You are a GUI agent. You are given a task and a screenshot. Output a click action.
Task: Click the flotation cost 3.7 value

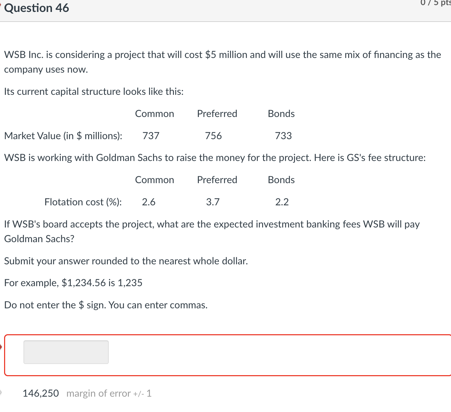coord(213,202)
